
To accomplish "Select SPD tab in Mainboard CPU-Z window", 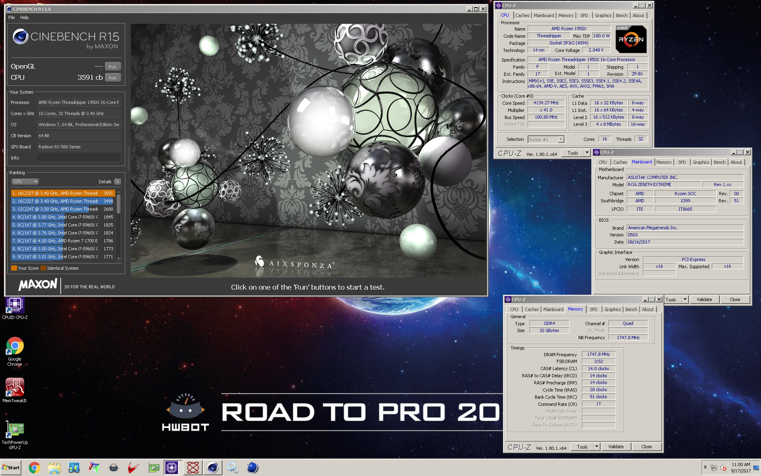I will pyautogui.click(x=682, y=162).
